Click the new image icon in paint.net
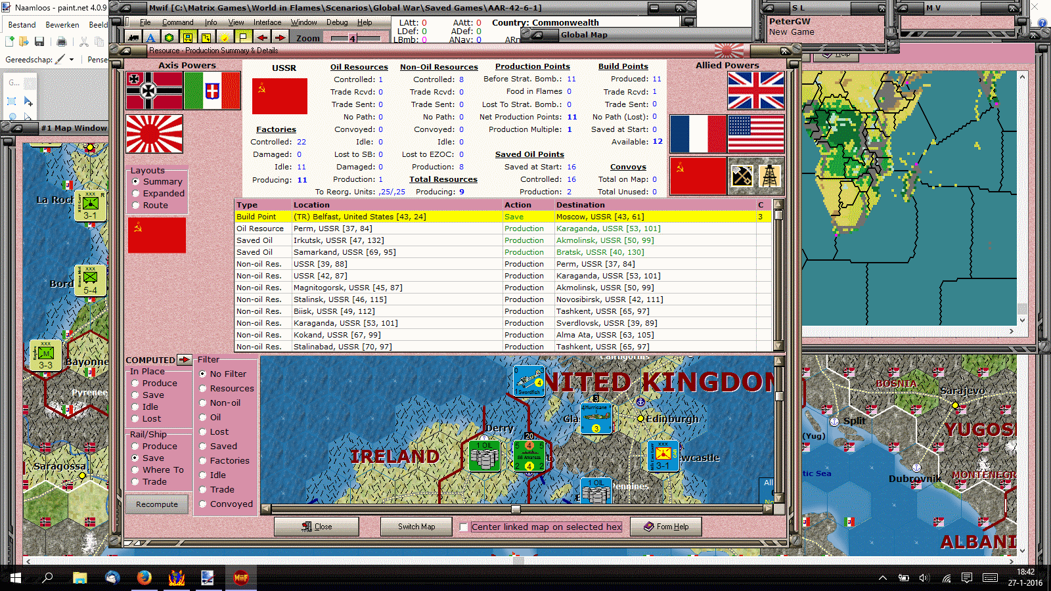Viewport: 1051px width, 591px height. (10, 42)
